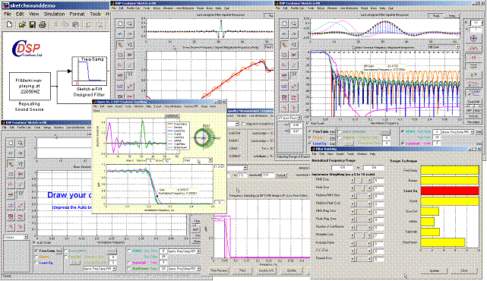
Task: Disable ARMA checkbox in dB Gain window
Action: [x=403, y=131]
